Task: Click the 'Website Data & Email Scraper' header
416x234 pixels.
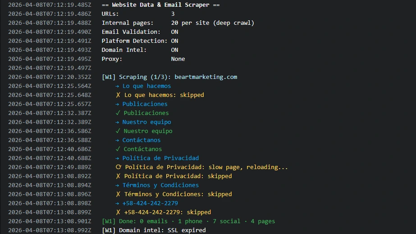Action: (x=160, y=5)
